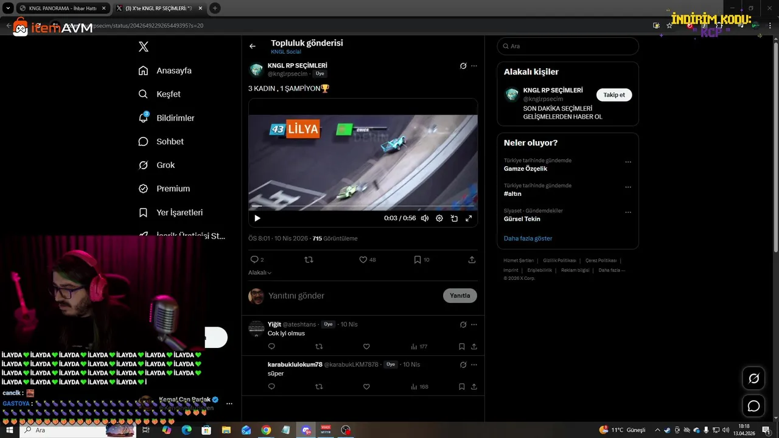This screenshot has height=438, width=779.
Task: Click the Yanıtla button
Action: click(460, 296)
